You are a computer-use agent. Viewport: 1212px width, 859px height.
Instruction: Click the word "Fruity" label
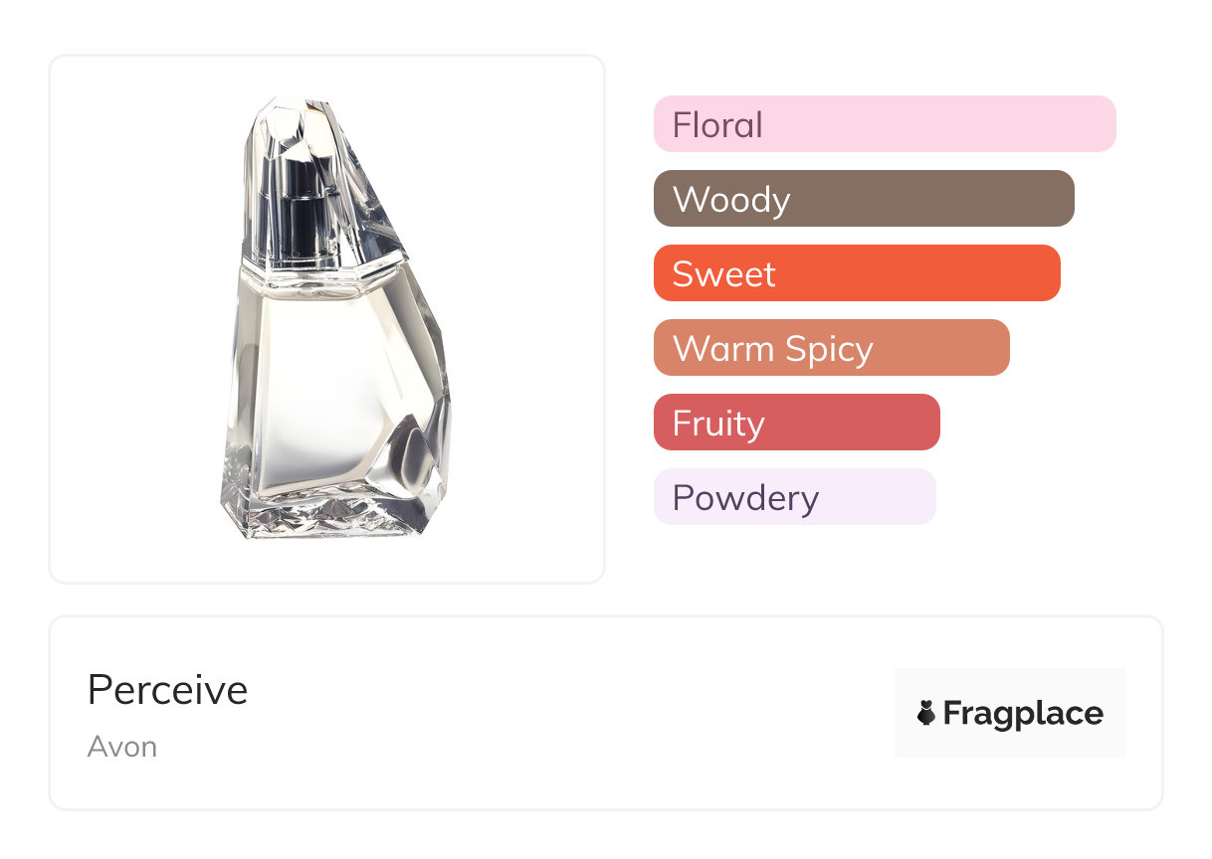pyautogui.click(x=718, y=424)
